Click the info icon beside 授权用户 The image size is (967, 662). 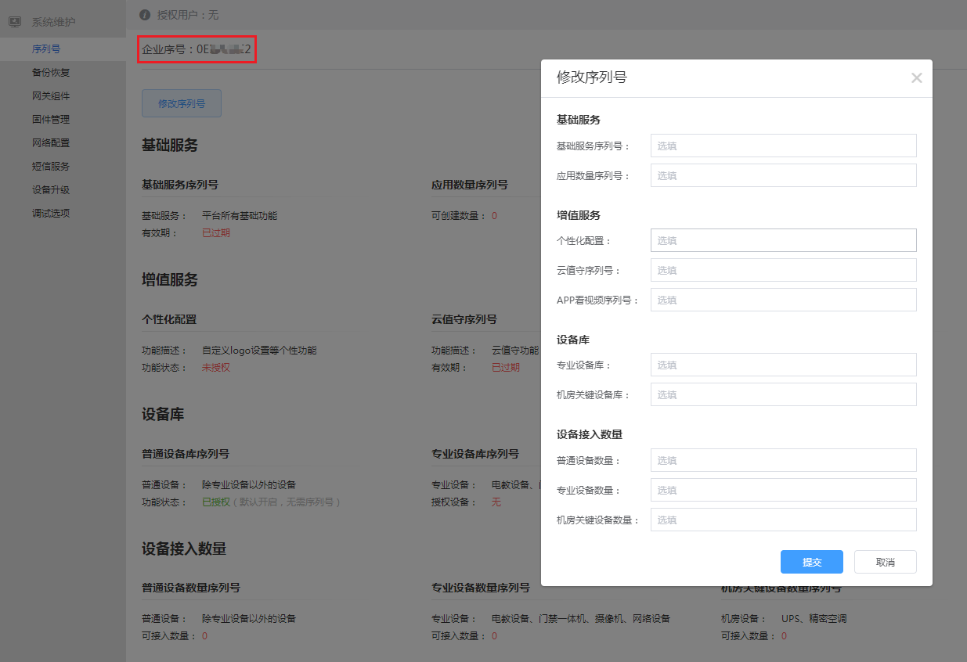click(144, 14)
